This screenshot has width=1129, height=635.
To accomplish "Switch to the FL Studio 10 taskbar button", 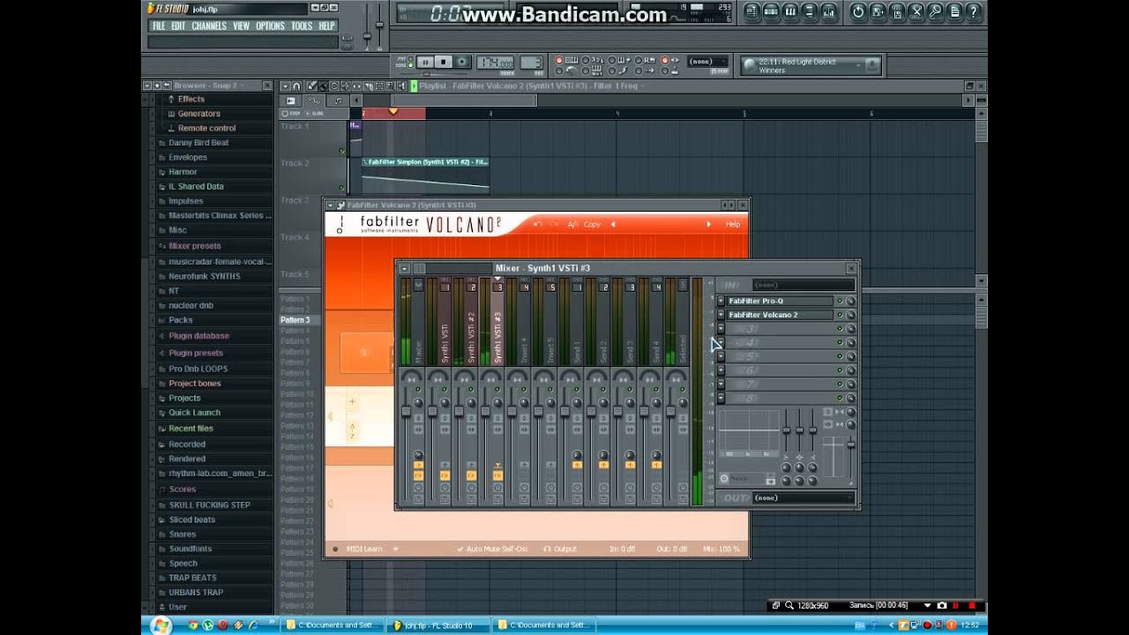I will (438, 625).
